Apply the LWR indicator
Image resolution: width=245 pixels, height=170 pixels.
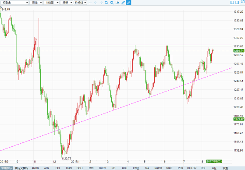[136, 168]
